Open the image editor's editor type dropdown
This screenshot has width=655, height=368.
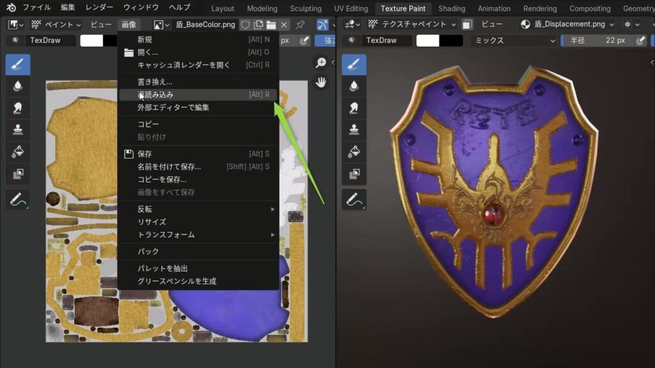click(x=15, y=25)
